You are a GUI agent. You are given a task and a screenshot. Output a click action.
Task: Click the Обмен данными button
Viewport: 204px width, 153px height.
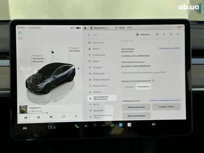(136, 107)
